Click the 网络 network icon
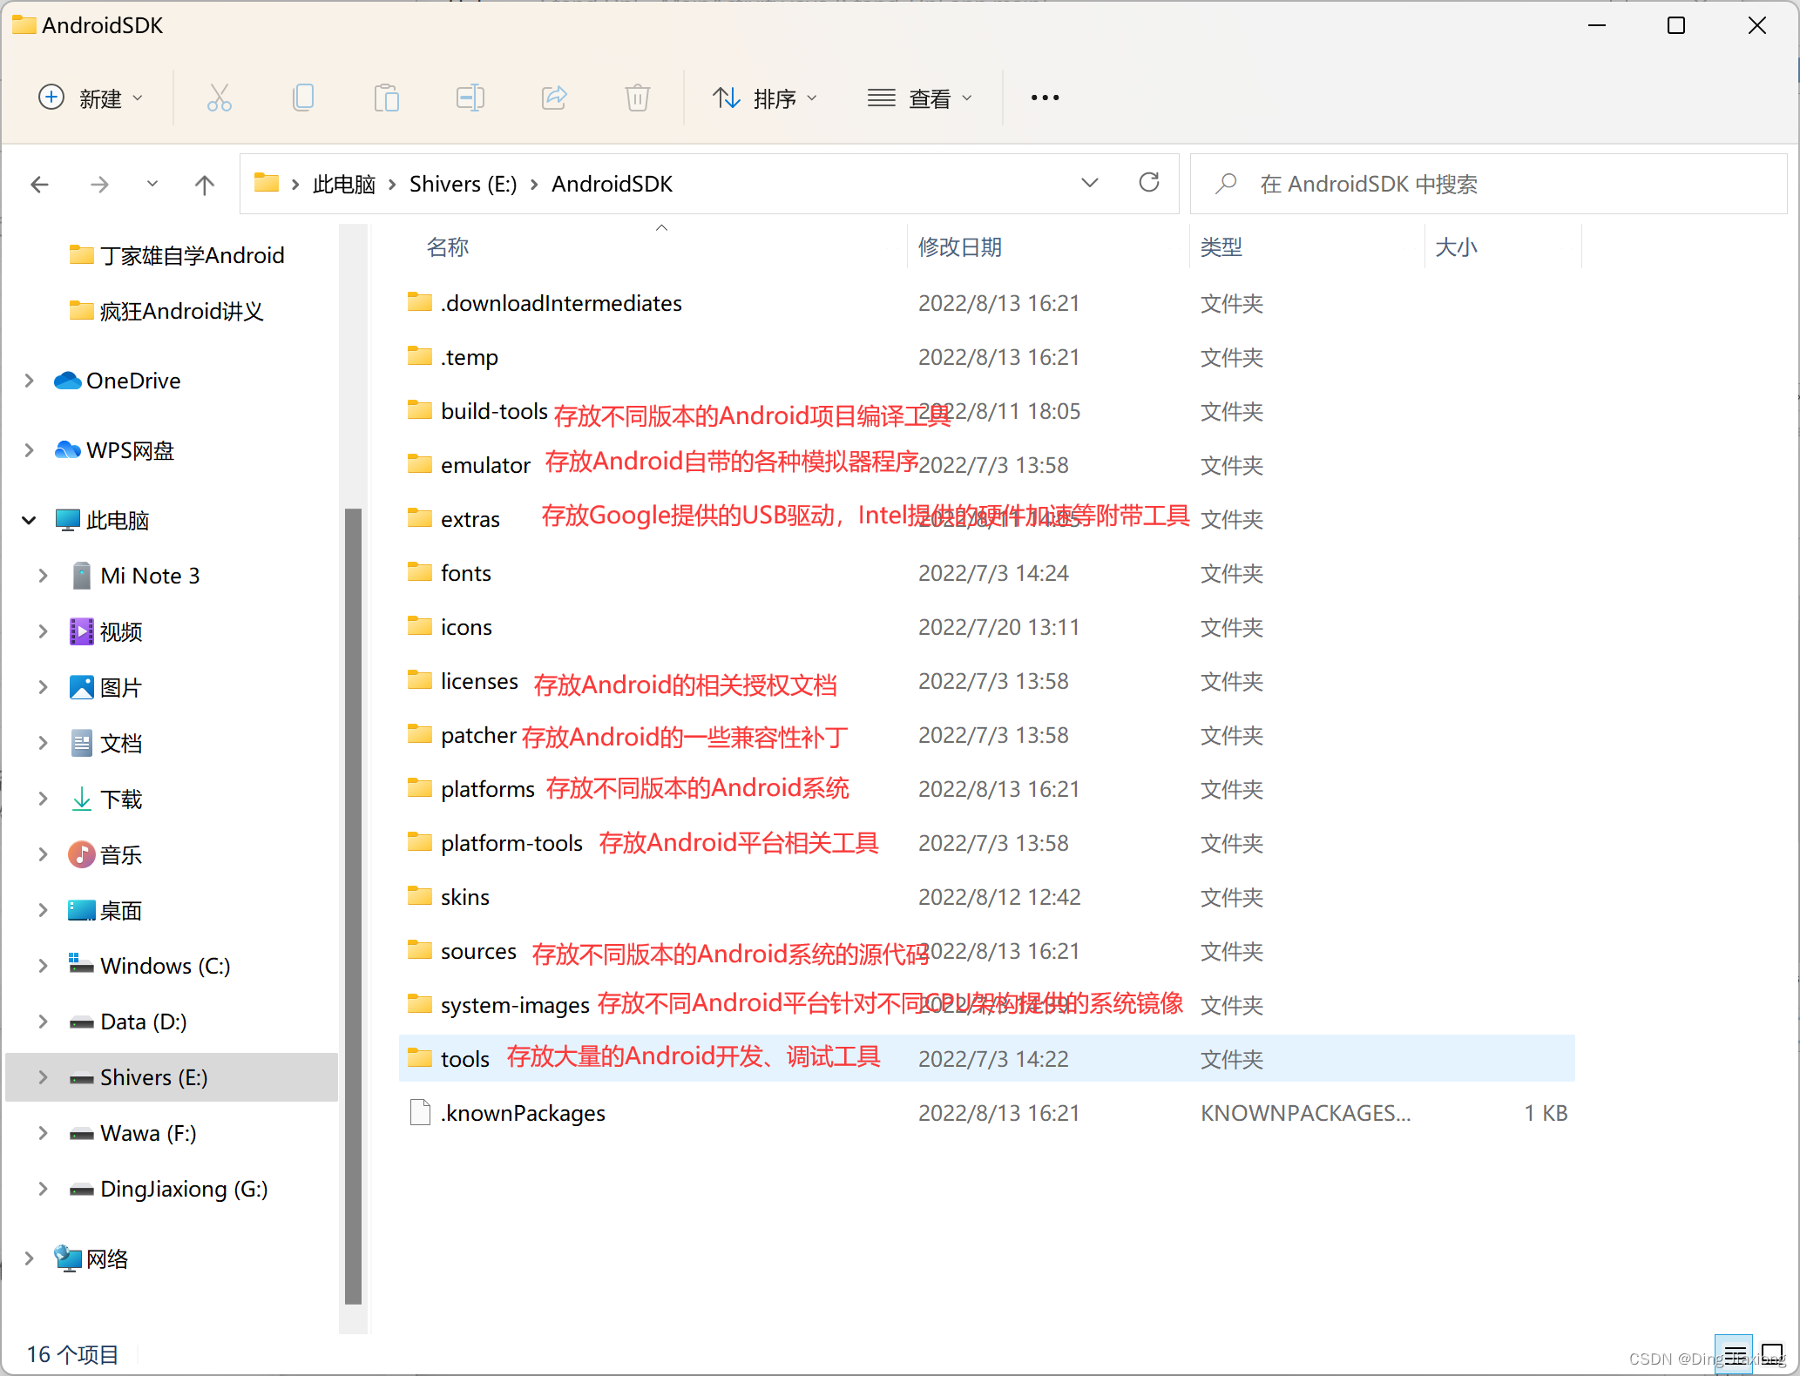The image size is (1800, 1376). tap(67, 1258)
